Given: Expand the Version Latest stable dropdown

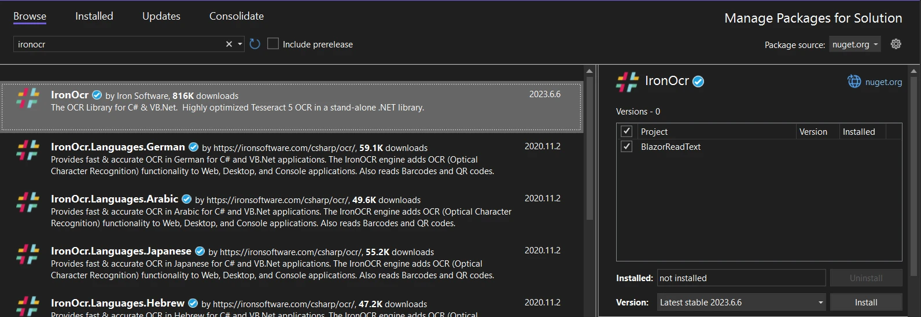Looking at the screenshot, I should 820,303.
